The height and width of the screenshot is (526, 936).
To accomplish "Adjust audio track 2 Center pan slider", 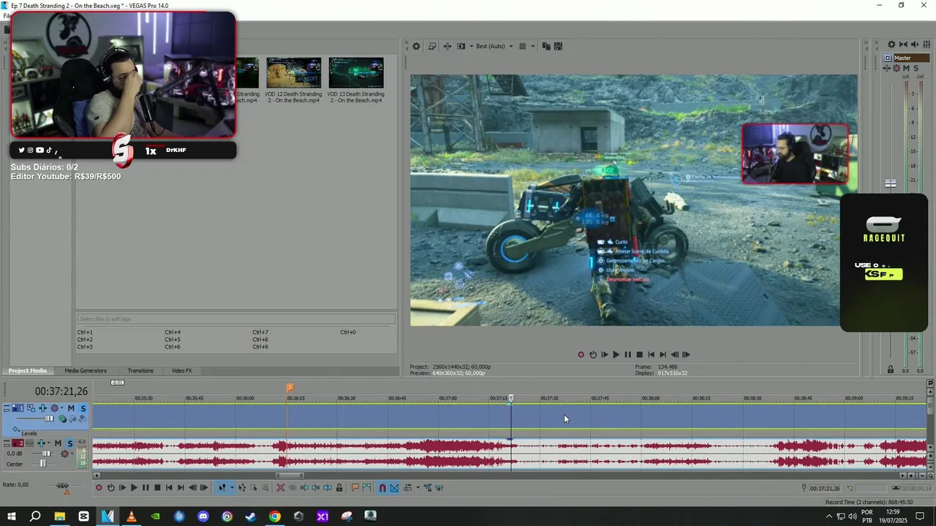I will coord(43,463).
